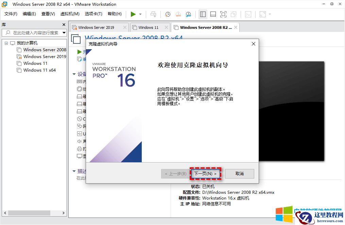Click the green power on toolbar icon
345x225 pixels.
[x=133, y=14]
